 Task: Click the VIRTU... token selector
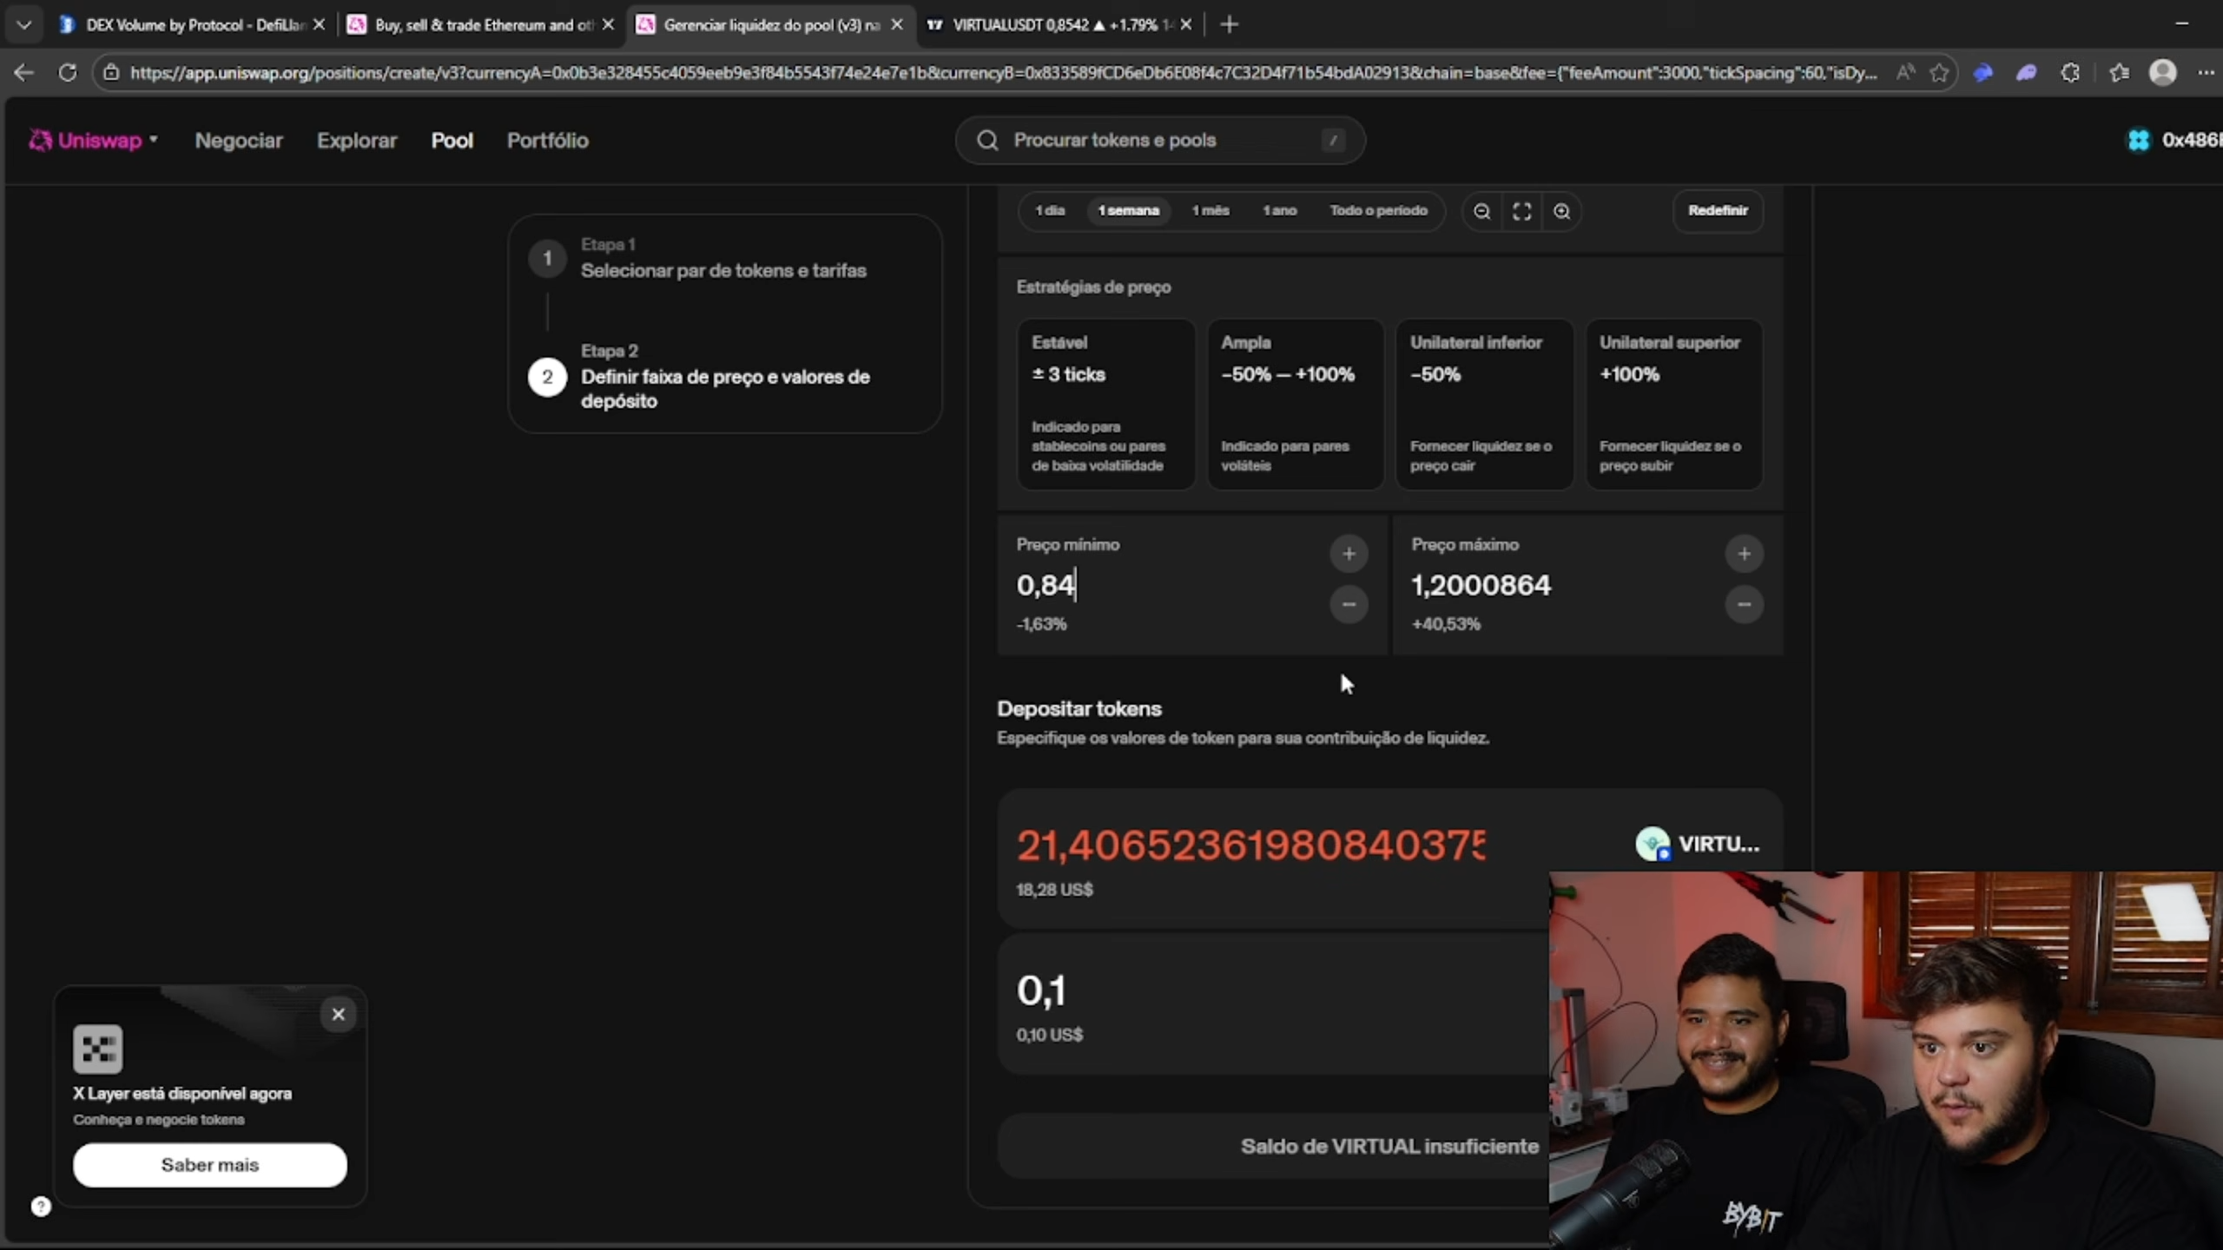pyautogui.click(x=1698, y=844)
